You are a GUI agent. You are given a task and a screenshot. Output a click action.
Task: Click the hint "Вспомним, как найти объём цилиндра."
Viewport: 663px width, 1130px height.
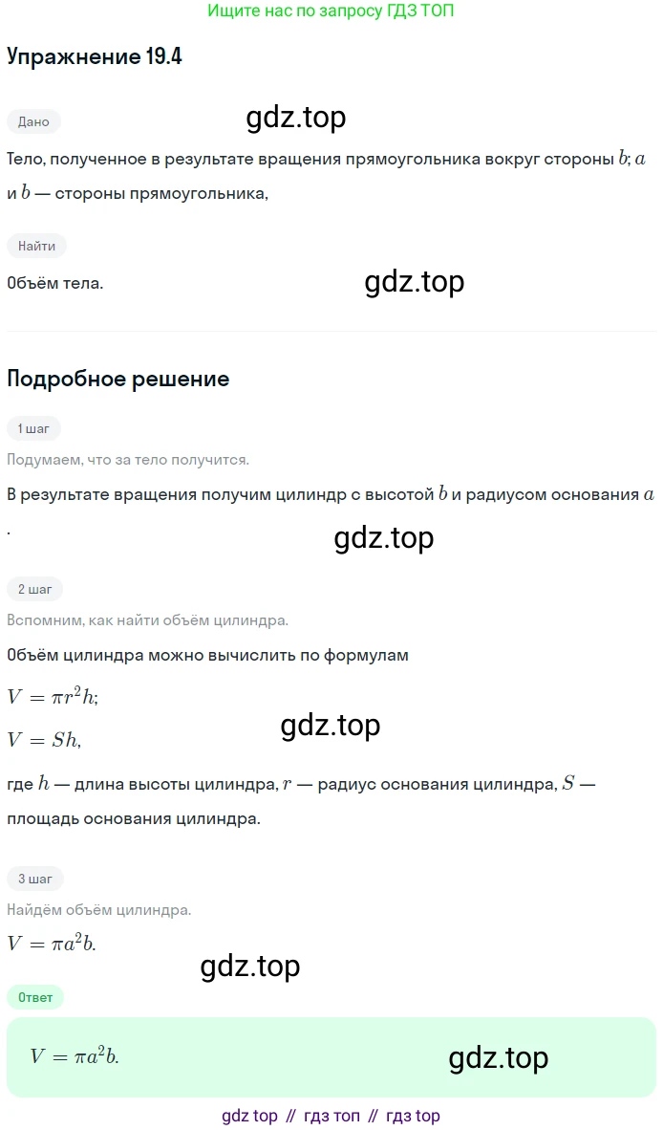point(147,620)
